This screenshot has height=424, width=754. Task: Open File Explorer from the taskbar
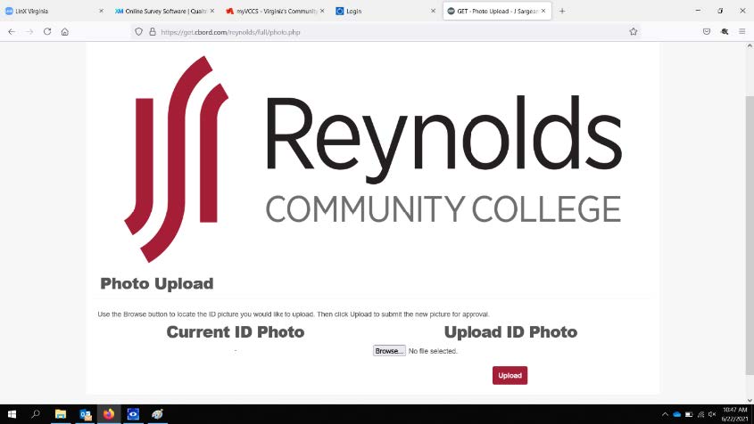click(x=61, y=414)
